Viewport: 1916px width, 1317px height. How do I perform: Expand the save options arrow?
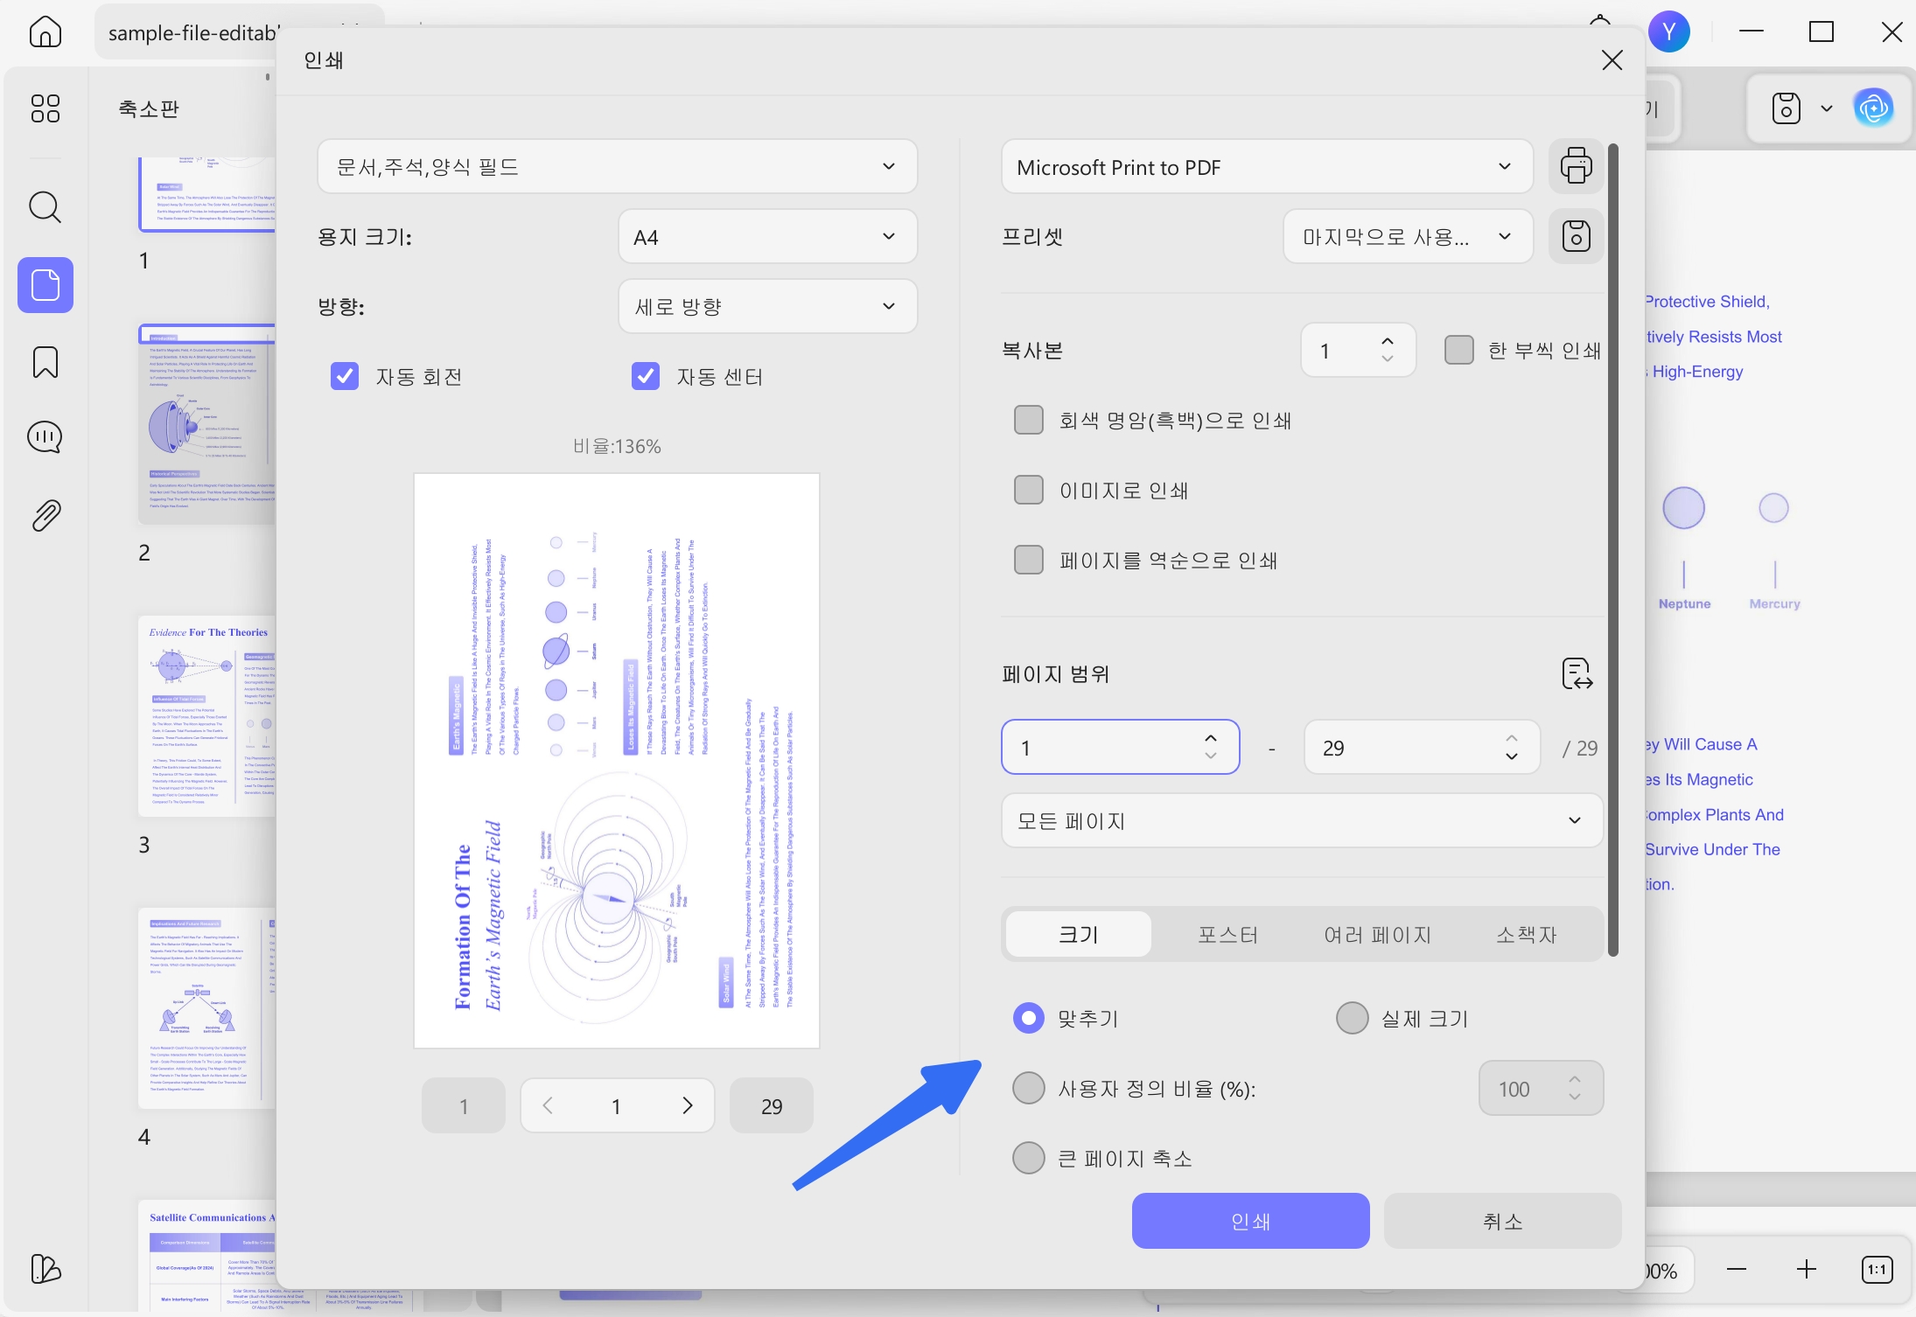click(1827, 108)
